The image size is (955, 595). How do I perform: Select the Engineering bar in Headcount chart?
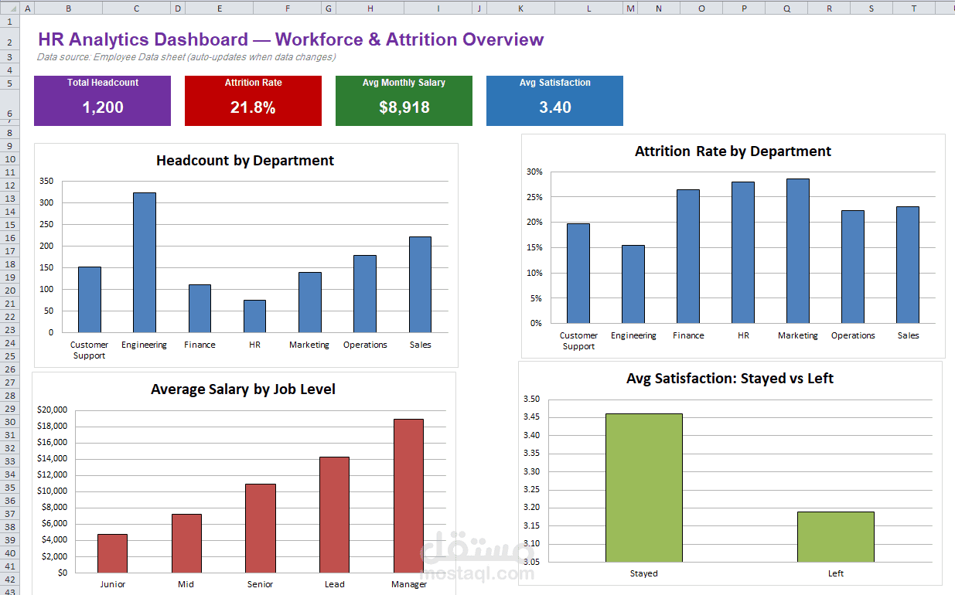pyautogui.click(x=145, y=263)
